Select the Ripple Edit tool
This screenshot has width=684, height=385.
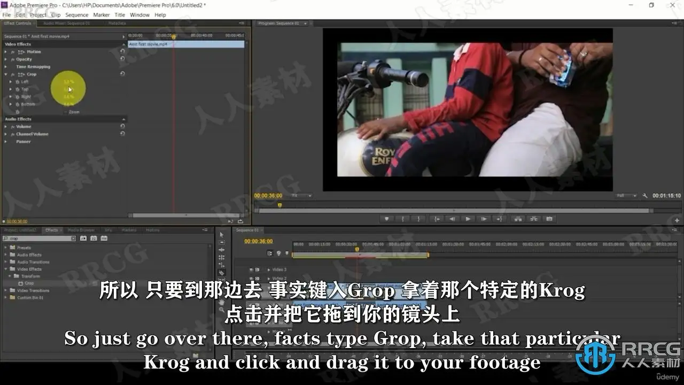click(222, 250)
